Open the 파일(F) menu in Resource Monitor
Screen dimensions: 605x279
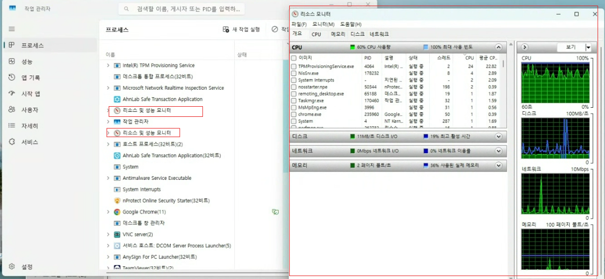(299, 24)
